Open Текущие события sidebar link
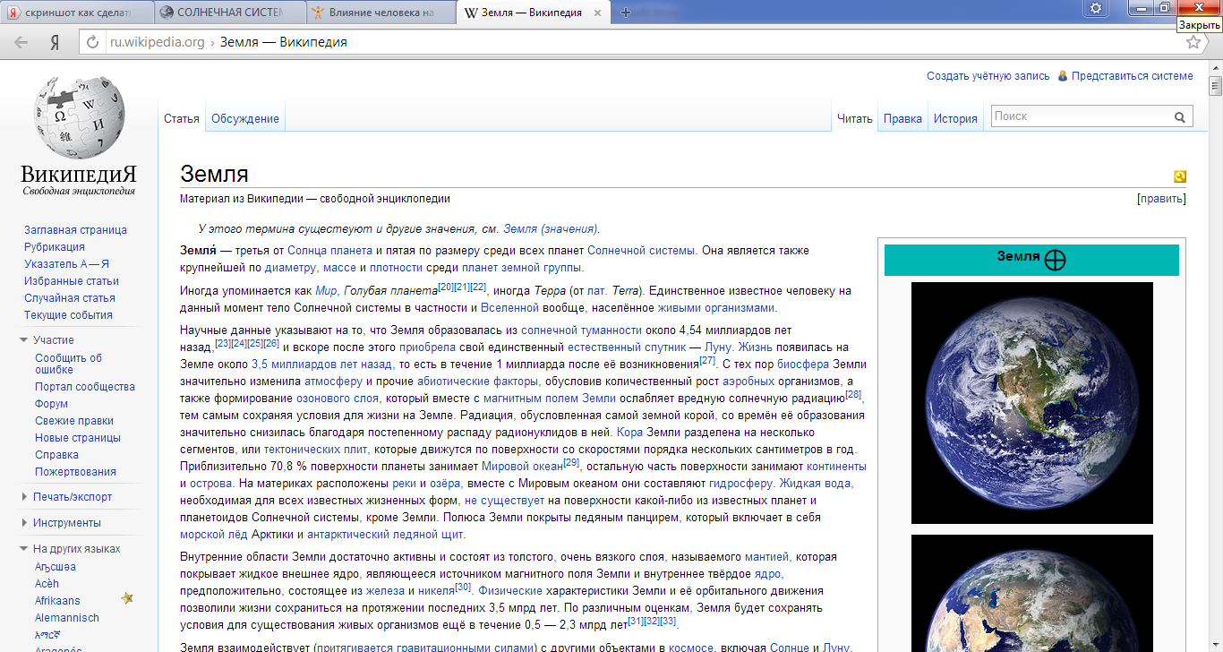 [68, 315]
